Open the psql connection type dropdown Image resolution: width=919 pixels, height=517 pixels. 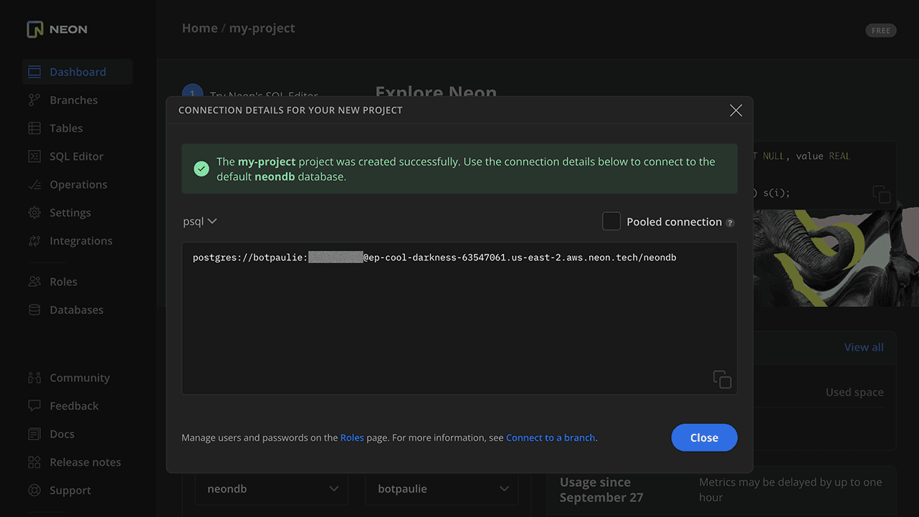click(x=200, y=222)
